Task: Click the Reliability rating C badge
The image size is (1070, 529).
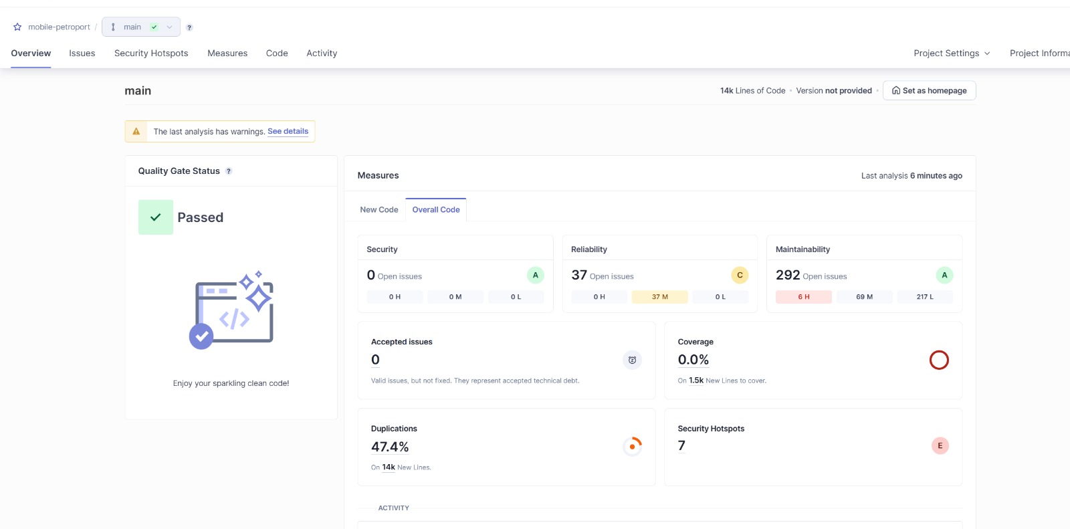Action: (x=740, y=275)
